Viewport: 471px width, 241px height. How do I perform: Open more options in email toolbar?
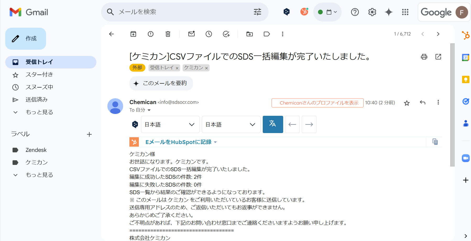pyautogui.click(x=282, y=34)
